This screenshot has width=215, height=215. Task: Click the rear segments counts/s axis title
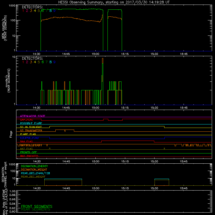[8, 80]
